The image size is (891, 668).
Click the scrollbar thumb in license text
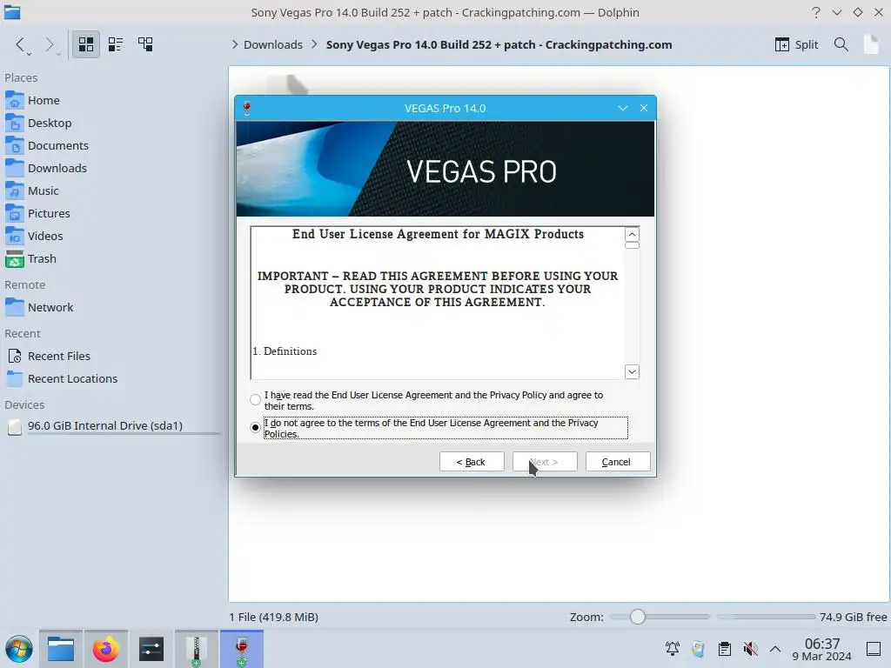click(632, 244)
